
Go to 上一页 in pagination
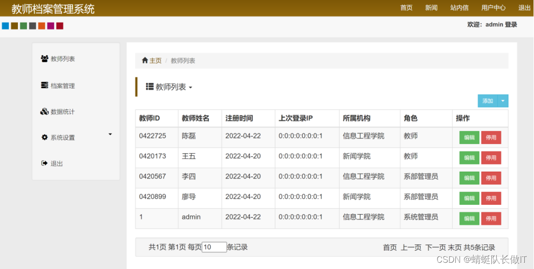pyautogui.click(x=411, y=248)
